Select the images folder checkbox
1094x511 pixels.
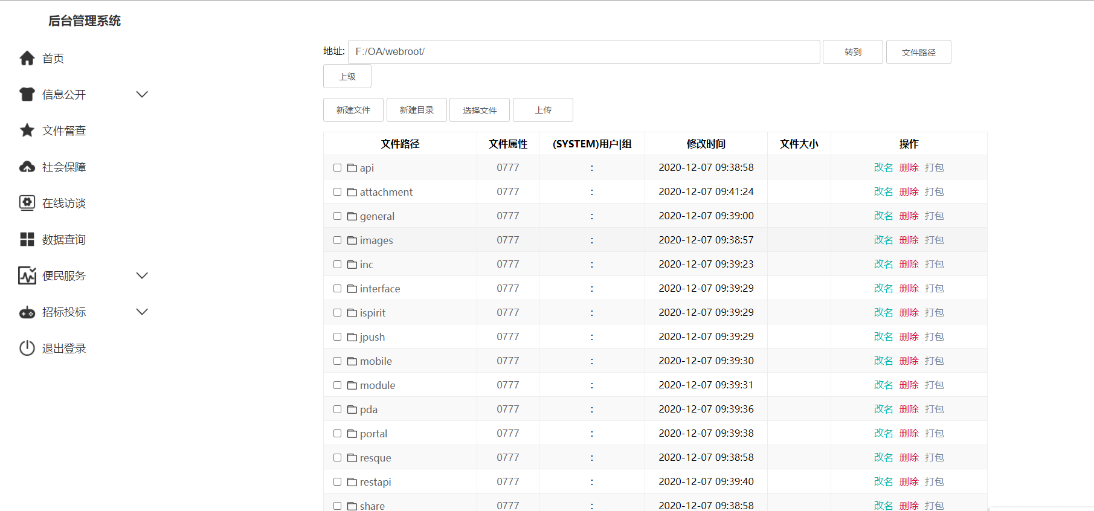point(338,240)
